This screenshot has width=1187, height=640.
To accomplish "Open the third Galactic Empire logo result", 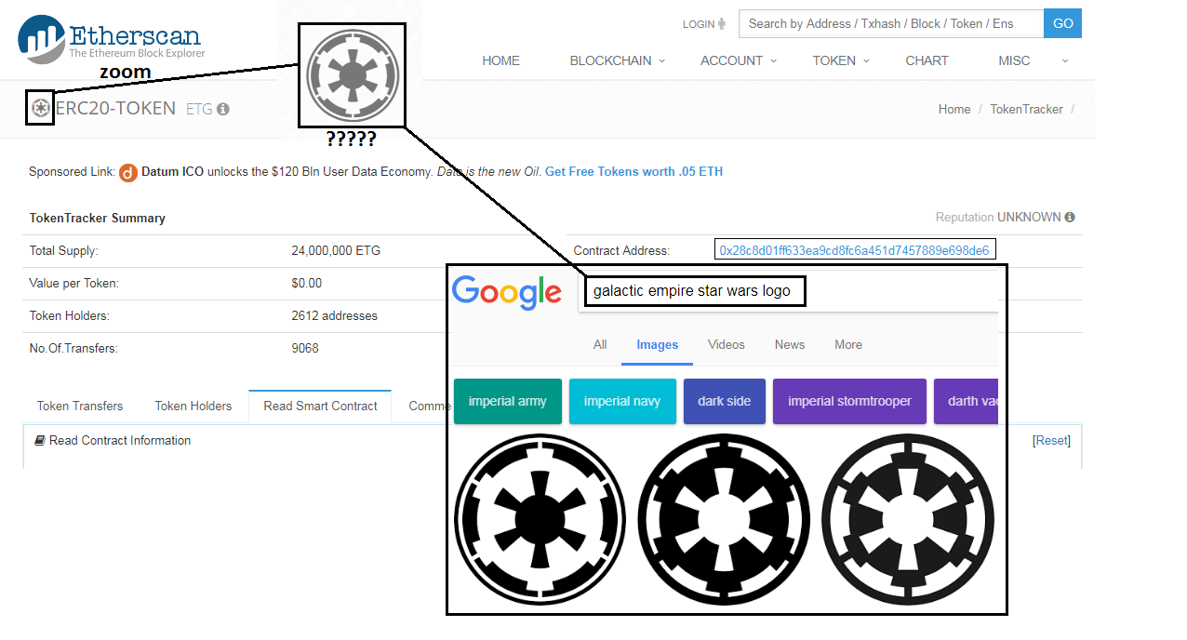I will (908, 518).
